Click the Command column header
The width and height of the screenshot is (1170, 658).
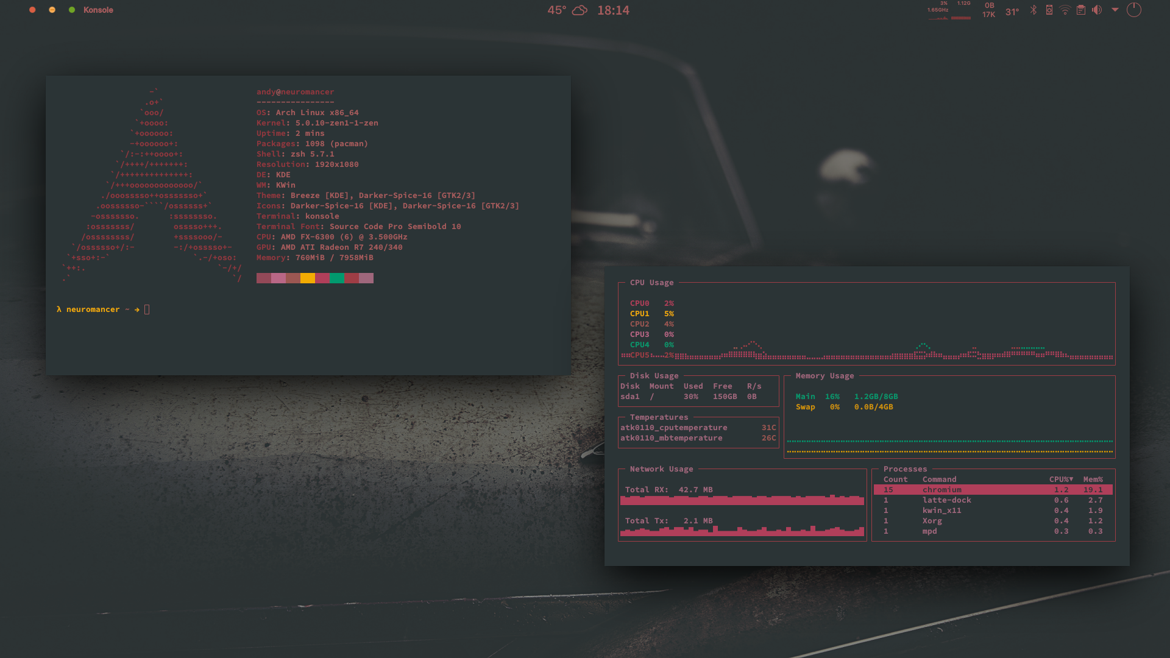[940, 479]
